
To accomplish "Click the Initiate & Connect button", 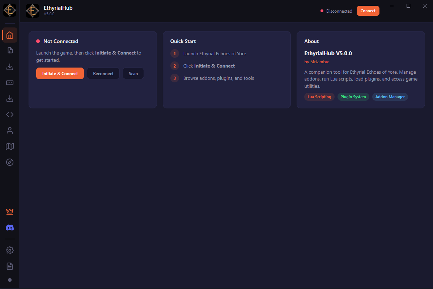I will point(60,73).
